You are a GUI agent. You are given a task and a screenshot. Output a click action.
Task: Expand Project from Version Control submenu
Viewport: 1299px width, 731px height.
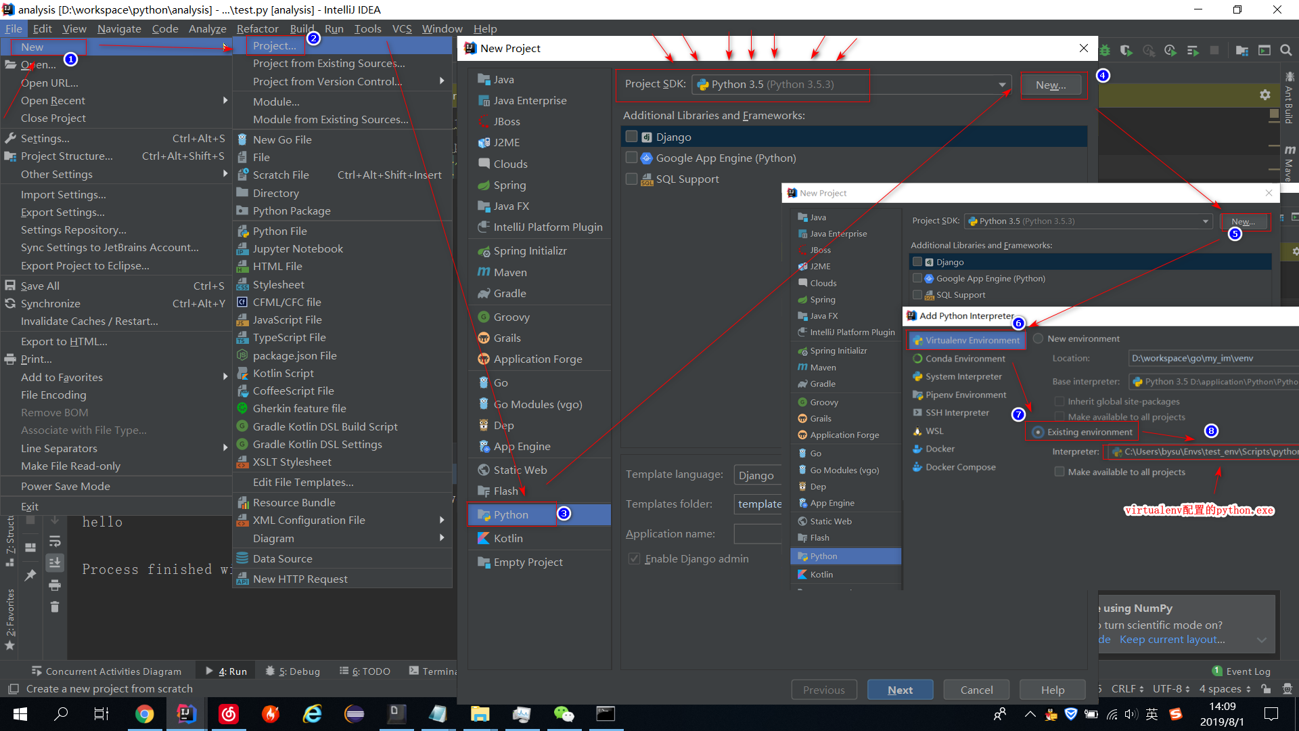click(x=442, y=81)
